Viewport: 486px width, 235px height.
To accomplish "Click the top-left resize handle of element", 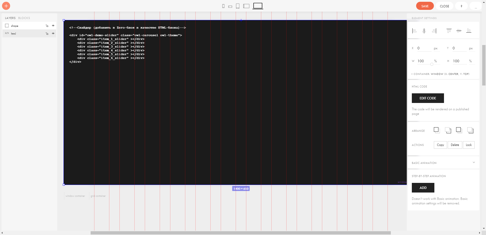I will coord(64,20).
